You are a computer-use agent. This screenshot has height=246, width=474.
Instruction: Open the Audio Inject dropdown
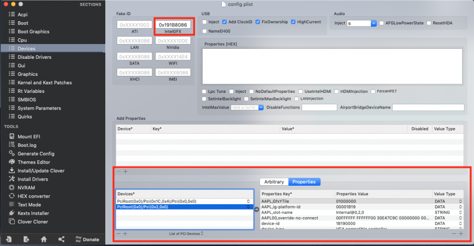(x=374, y=23)
